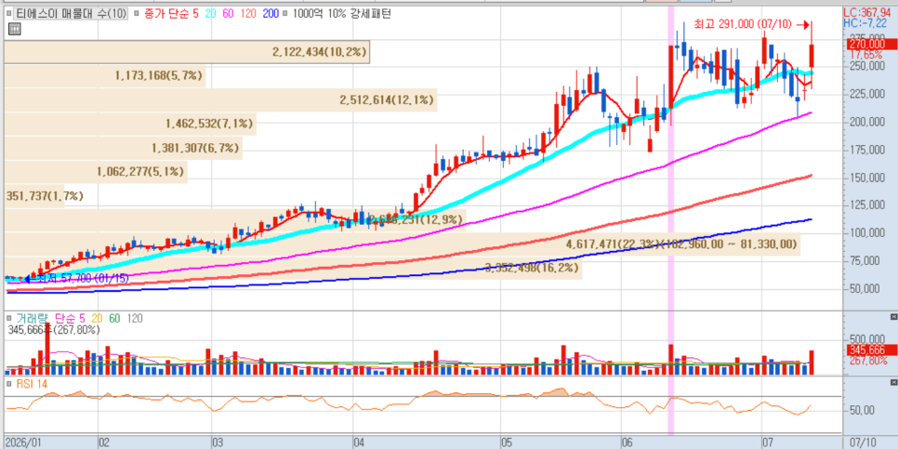Click the 500,000 volume axis label

(x=867, y=339)
